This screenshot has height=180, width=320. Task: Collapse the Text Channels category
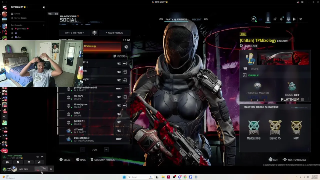point(17,25)
